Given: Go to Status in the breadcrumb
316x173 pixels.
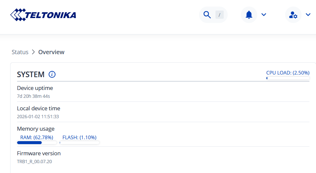Looking at the screenshot, I should pyautogui.click(x=20, y=52).
